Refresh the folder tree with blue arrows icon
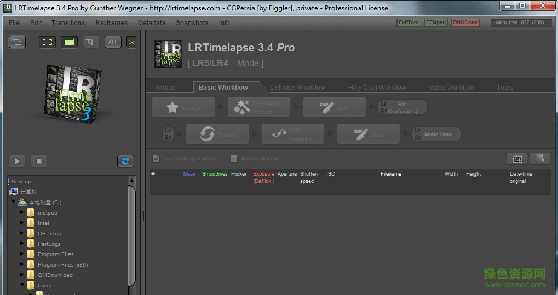This screenshot has width=558, height=295. click(125, 161)
